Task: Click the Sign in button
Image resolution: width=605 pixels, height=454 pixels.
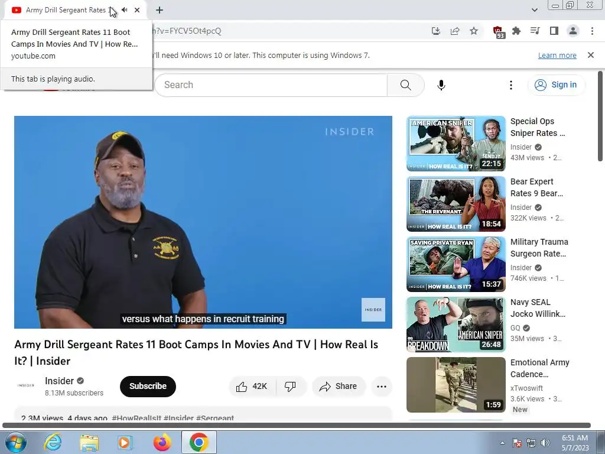Action: click(x=556, y=85)
